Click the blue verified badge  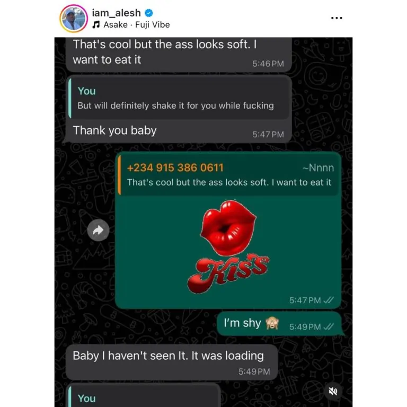coord(149,13)
